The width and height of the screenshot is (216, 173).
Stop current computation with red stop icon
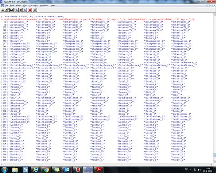(30, 10)
